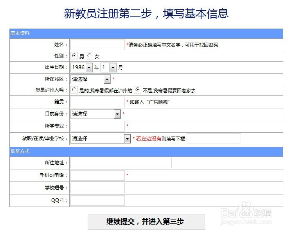Click the 学校短号 input field

pos(97,188)
